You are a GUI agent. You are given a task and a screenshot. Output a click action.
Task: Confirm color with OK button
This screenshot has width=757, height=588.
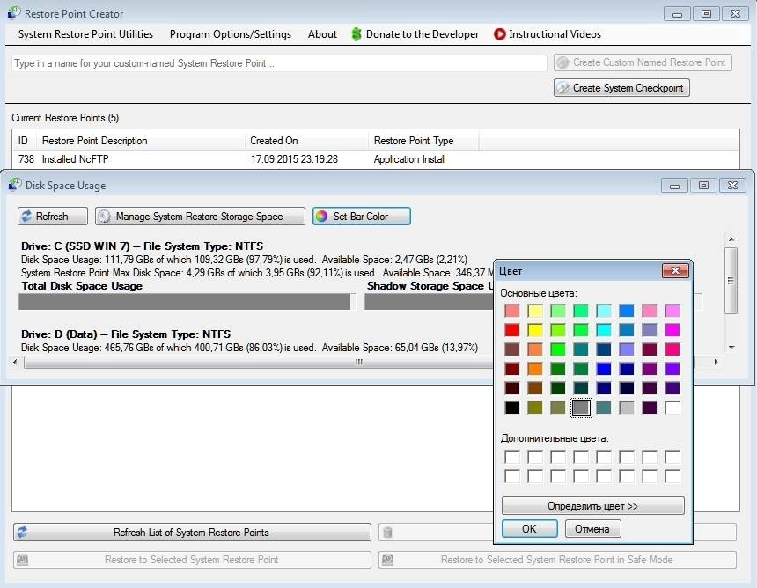(x=530, y=529)
